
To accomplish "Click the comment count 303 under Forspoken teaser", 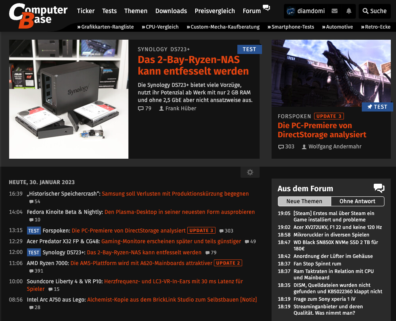I will (286, 147).
